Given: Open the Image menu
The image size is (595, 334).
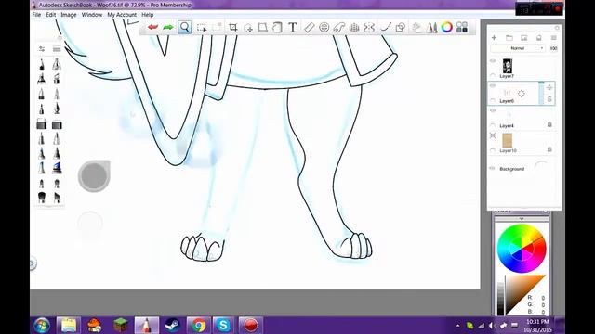Looking at the screenshot, I should click(x=69, y=15).
